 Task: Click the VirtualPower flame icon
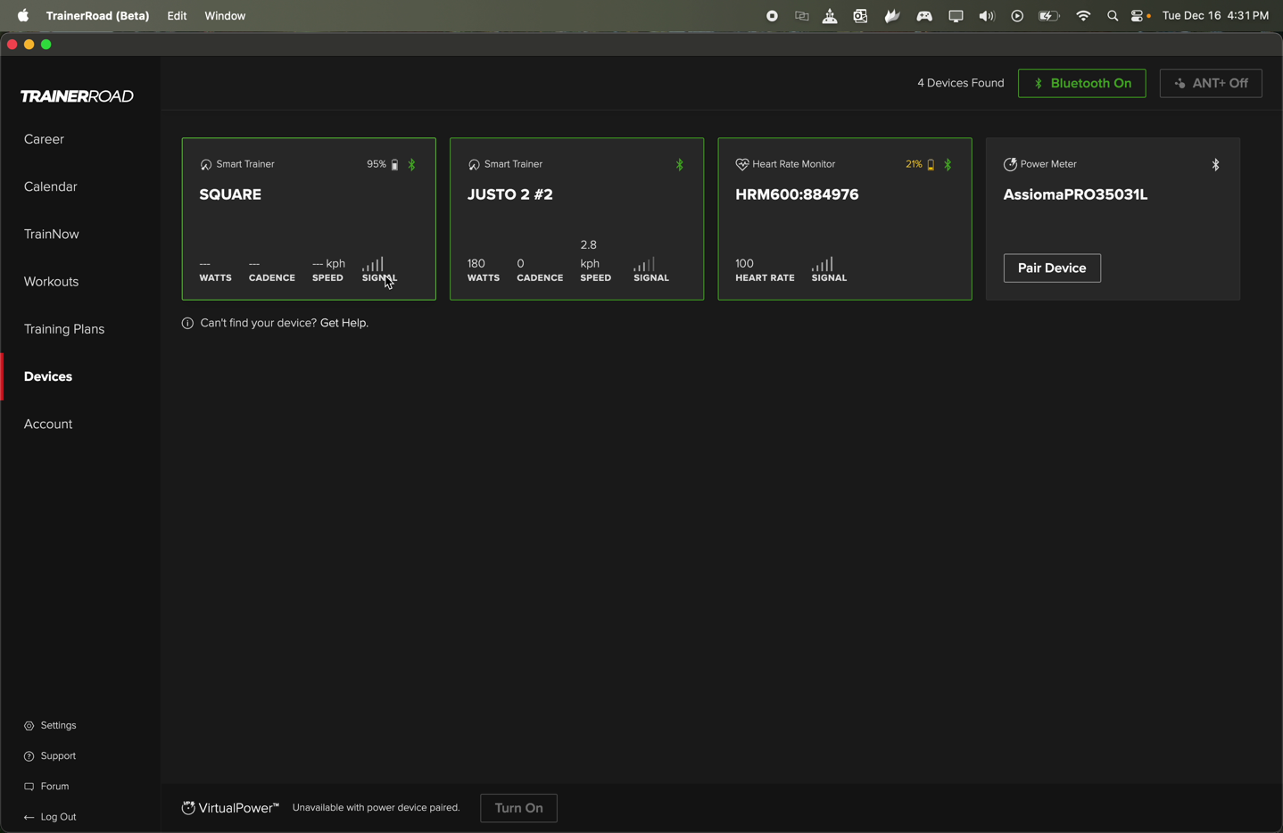click(188, 808)
